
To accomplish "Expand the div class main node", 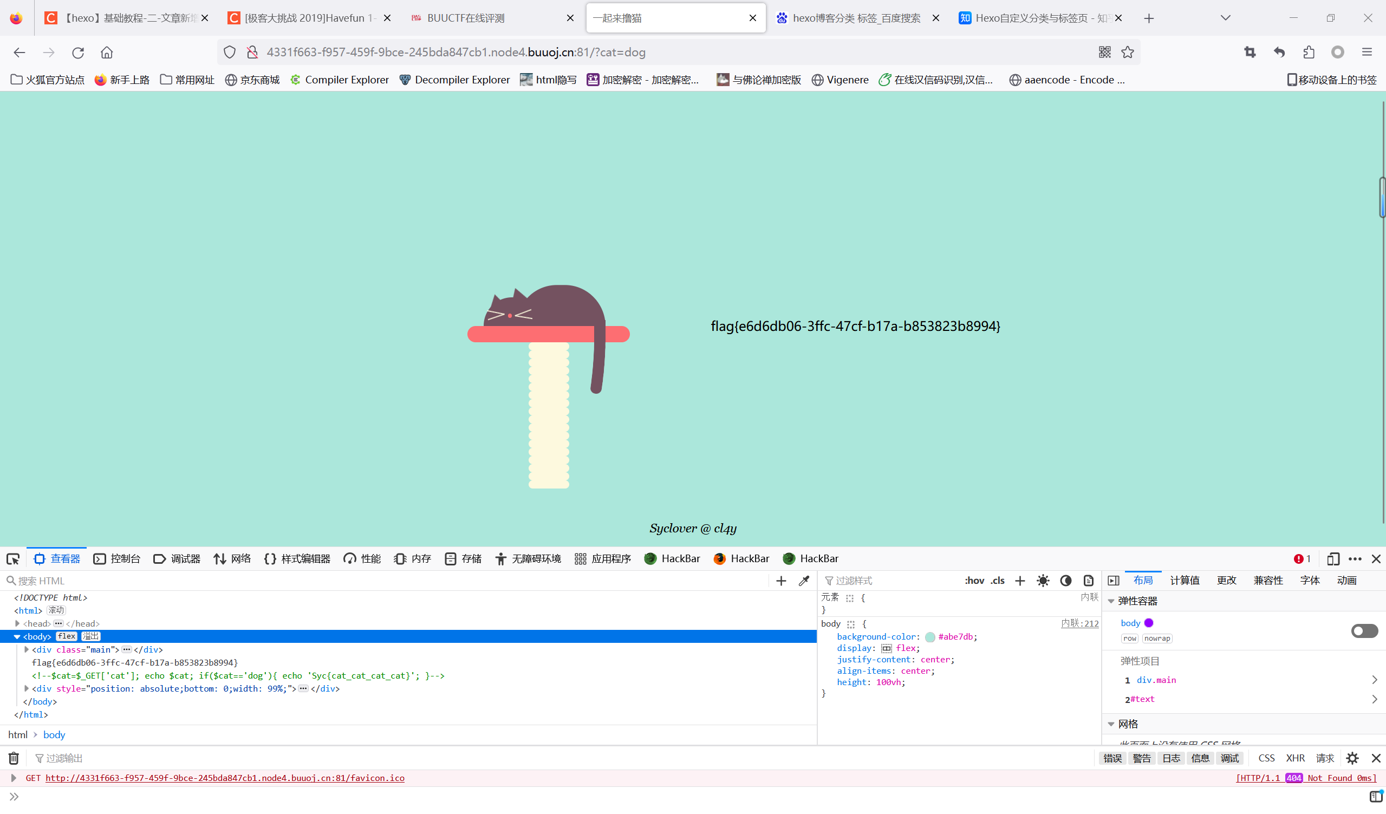I will click(x=27, y=649).
